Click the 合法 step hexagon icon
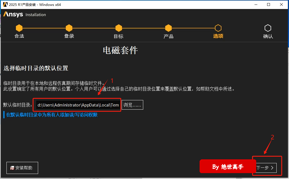 point(19,28)
